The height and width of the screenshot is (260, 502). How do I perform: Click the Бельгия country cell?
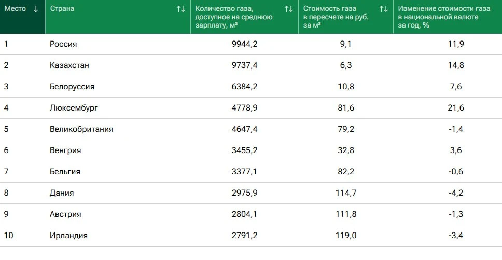pos(65,172)
